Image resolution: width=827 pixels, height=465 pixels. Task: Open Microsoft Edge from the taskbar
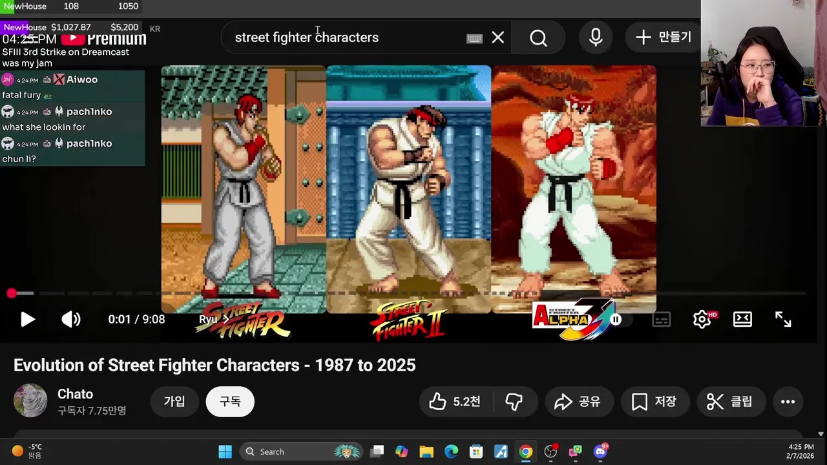(x=451, y=451)
